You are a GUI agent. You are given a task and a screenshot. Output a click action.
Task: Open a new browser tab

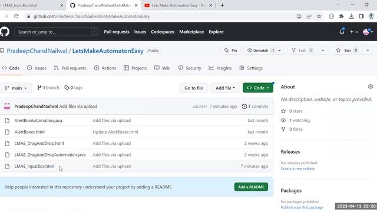(222, 5)
